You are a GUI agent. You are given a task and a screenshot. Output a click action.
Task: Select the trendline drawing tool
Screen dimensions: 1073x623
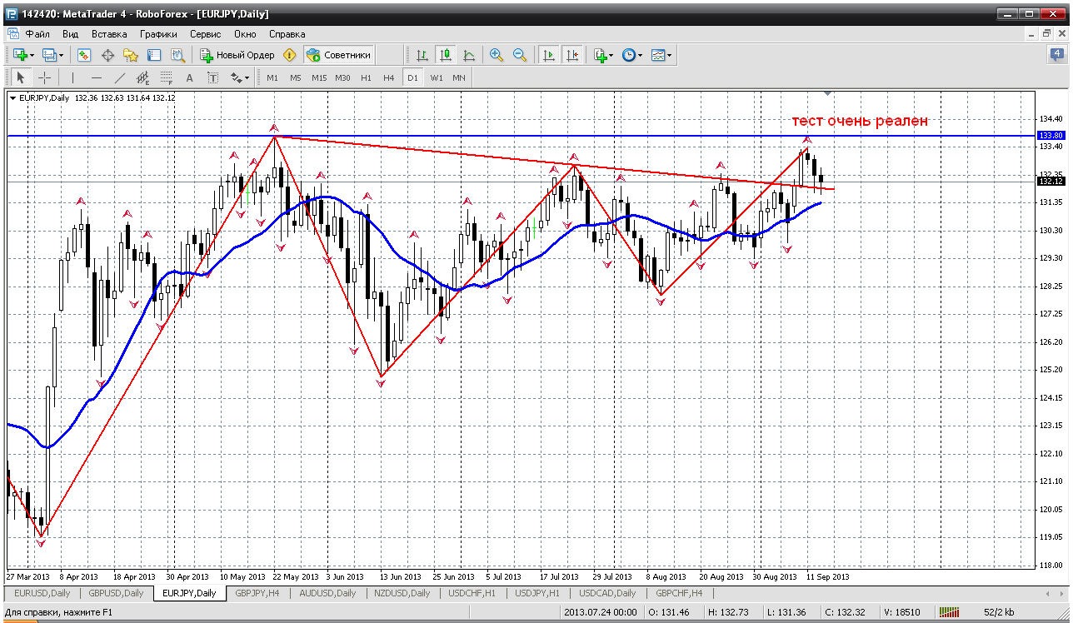coord(119,77)
